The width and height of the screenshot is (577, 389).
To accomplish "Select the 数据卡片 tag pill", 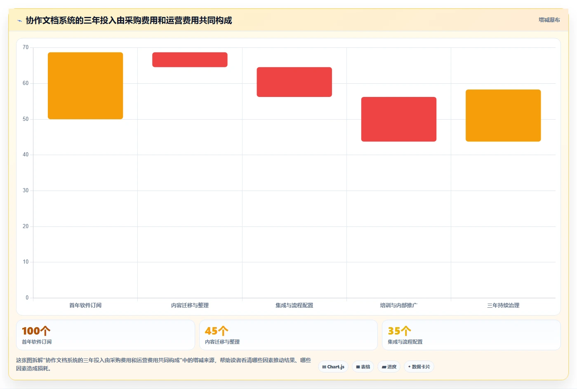I will [x=419, y=367].
